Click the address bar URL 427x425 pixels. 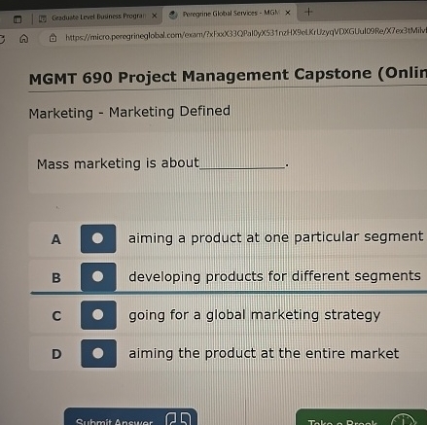click(246, 34)
